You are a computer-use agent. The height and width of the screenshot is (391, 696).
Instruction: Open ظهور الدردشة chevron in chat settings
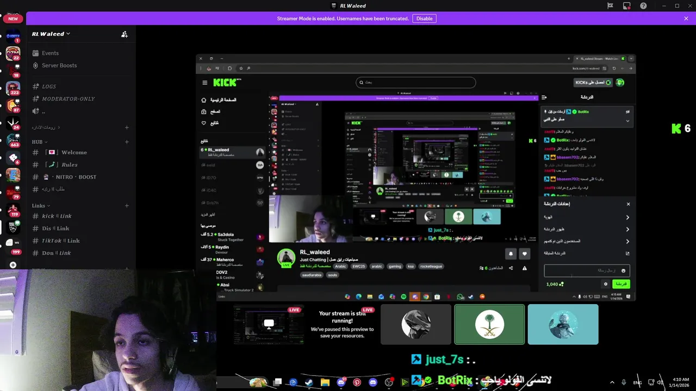pyautogui.click(x=627, y=229)
